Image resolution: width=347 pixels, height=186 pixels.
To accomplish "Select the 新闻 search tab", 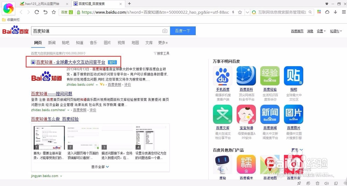I will coord(52,43).
